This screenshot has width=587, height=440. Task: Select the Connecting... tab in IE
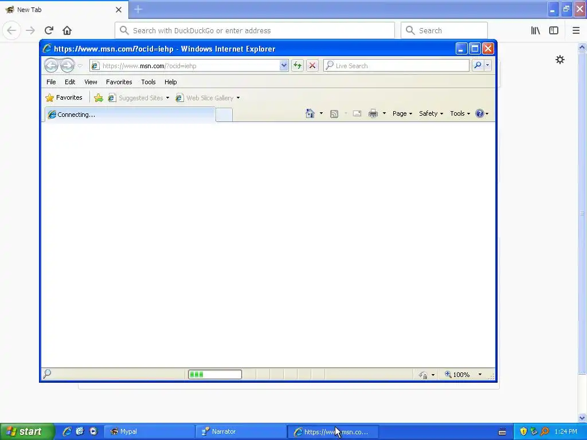[130, 115]
